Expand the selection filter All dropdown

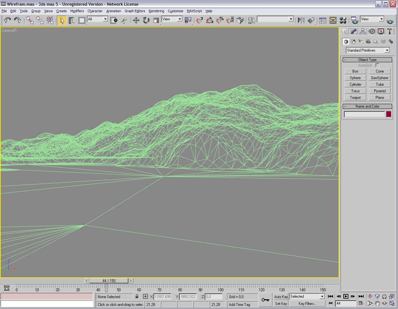point(105,19)
